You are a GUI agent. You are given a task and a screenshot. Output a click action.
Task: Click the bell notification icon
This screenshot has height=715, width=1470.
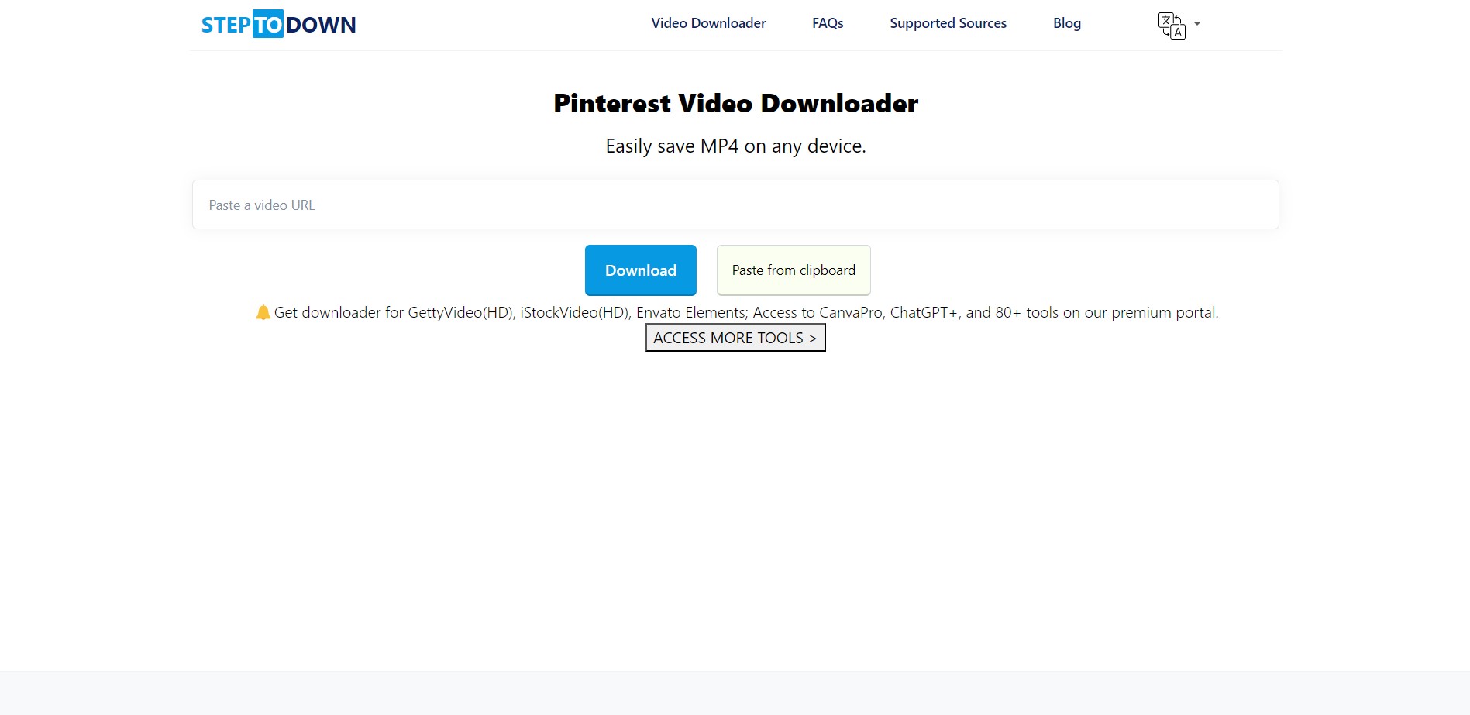pyautogui.click(x=263, y=312)
